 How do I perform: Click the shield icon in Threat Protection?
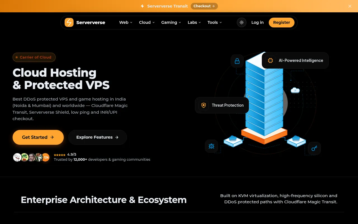click(x=204, y=105)
